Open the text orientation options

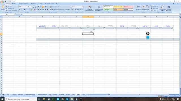pos(46,7)
